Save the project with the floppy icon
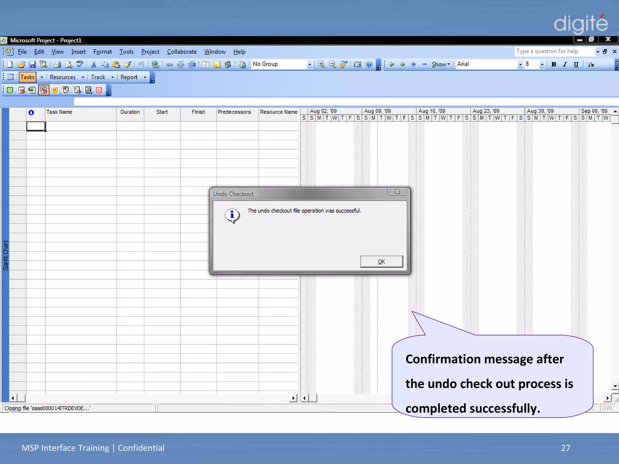The image size is (619, 464). [x=32, y=64]
